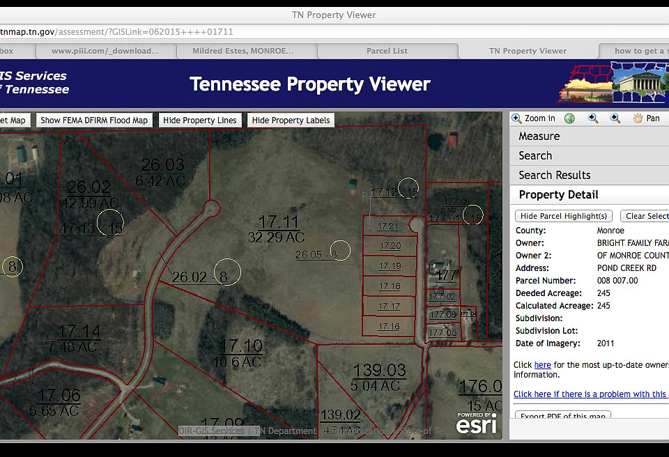Expand the Measure panel

pos(590,136)
